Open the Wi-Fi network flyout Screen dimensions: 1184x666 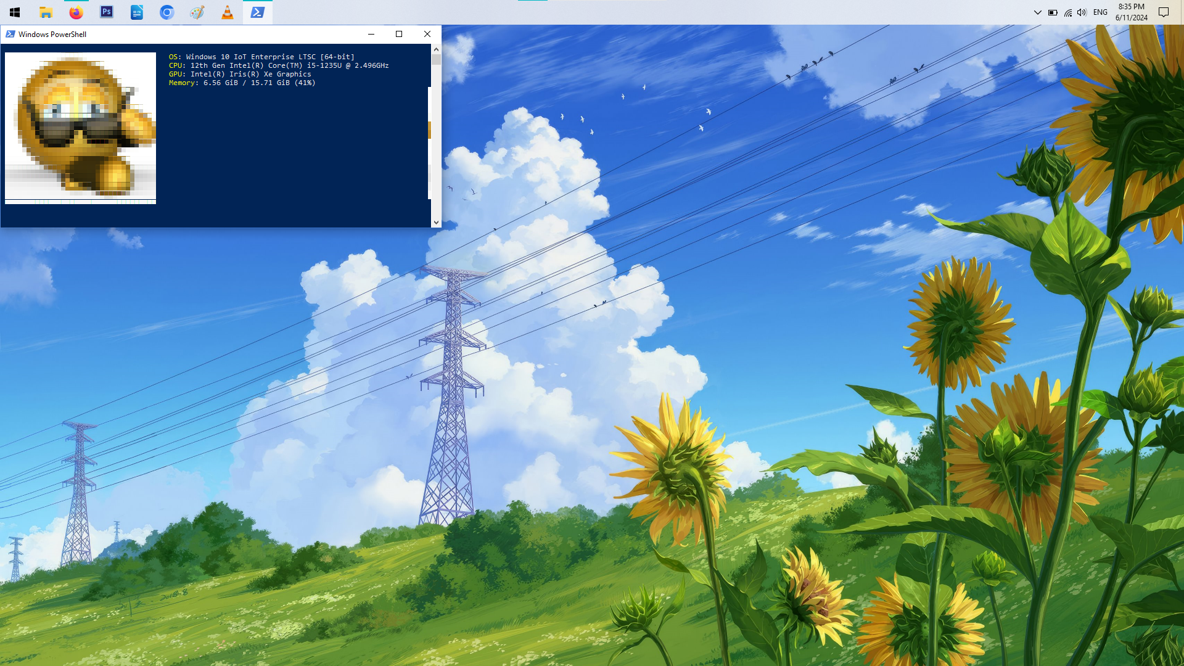click(x=1067, y=12)
